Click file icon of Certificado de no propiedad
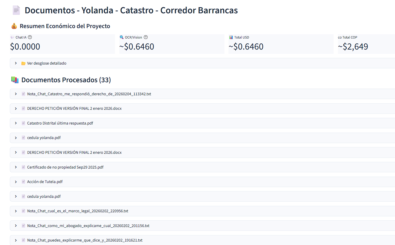The width and height of the screenshot is (395, 245). point(23,167)
